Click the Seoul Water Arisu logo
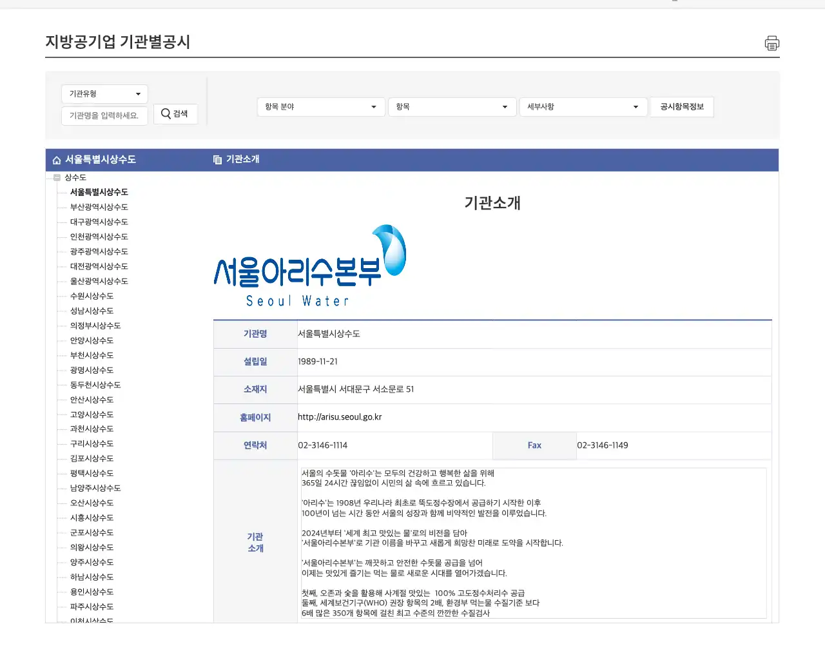This screenshot has height=660, width=825. coord(309,264)
